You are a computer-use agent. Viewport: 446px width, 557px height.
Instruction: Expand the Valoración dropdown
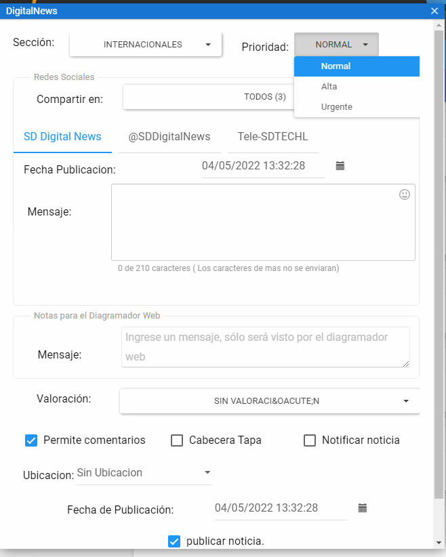[269, 401]
